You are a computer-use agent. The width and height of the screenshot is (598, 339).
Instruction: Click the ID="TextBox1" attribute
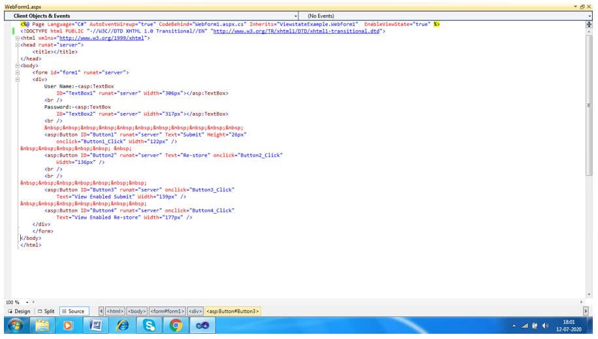coord(76,93)
